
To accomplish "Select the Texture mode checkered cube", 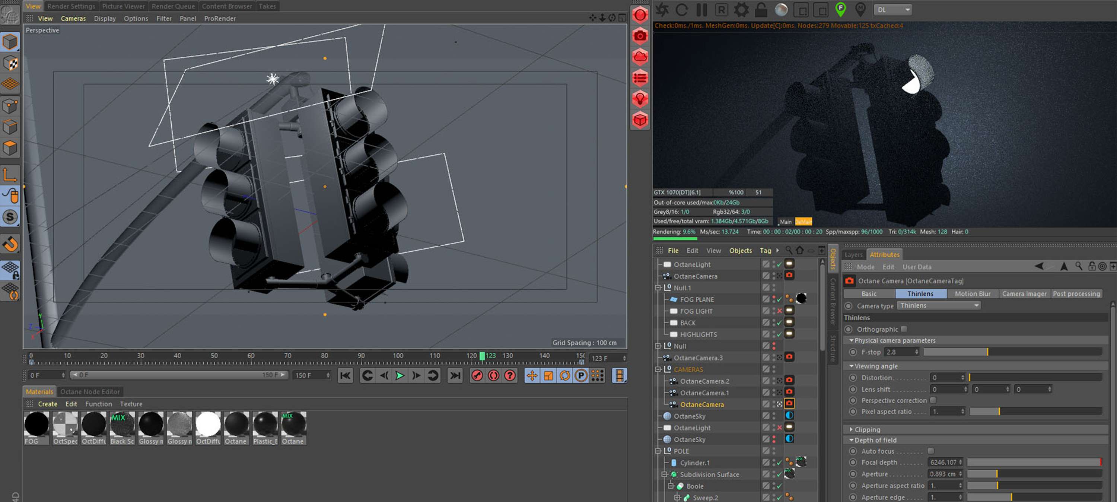I will coord(10,63).
